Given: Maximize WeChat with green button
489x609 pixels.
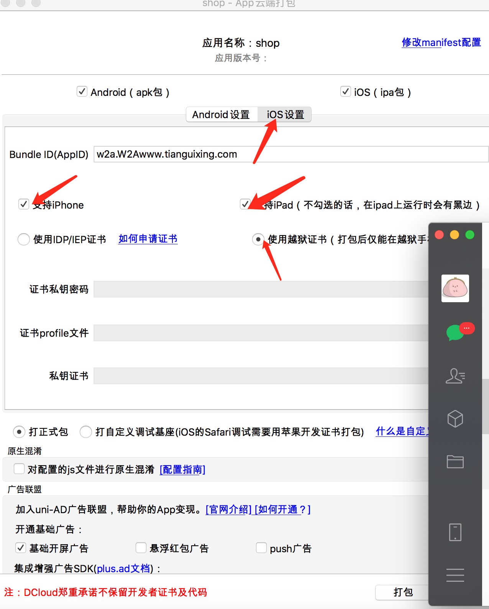Looking at the screenshot, I should tap(470, 235).
